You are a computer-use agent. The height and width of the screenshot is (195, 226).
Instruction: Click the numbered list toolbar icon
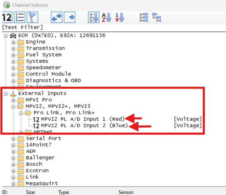click(19, 17)
